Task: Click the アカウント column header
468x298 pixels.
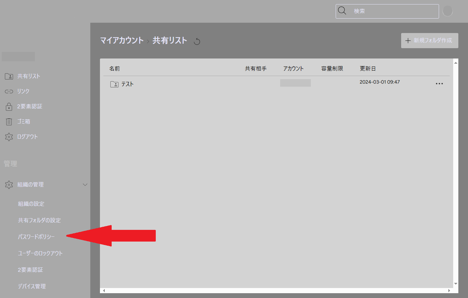Action: (294, 68)
